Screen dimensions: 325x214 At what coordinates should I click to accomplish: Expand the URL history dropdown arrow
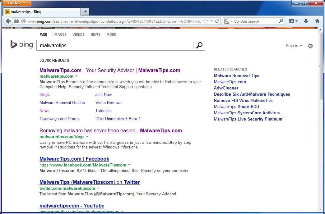[x=211, y=21]
